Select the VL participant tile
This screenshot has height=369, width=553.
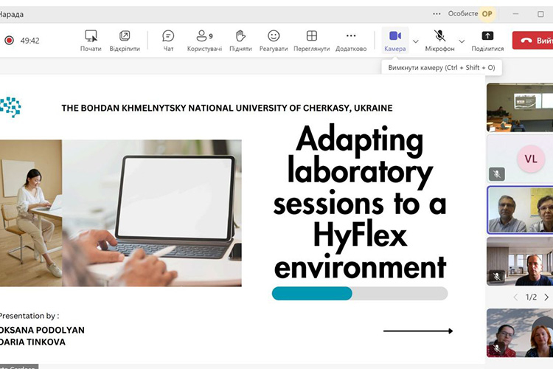tap(519, 158)
